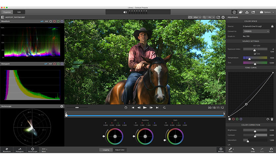Select the Adjust Color tab
Image resolution: width=276 pixels, height=159 pixels.
(120, 150)
